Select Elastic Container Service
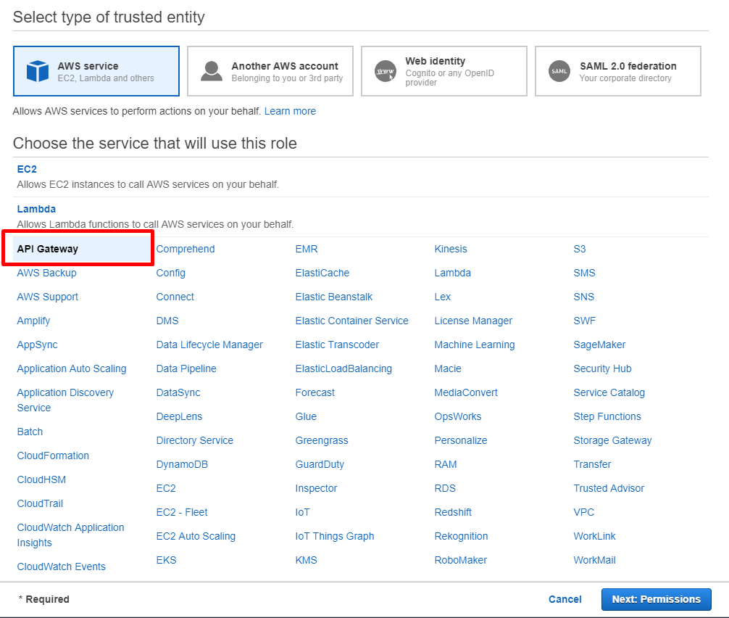The height and width of the screenshot is (618, 729). coord(351,321)
